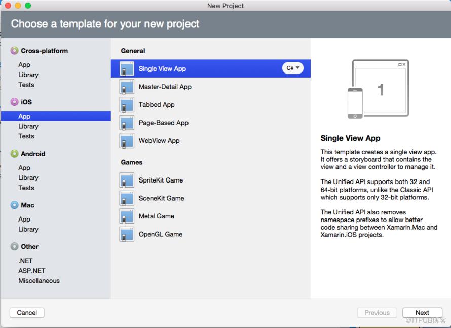Viewport: 451px width, 328px height.
Task: Select Miscellaneous under Other
Action: click(x=39, y=281)
